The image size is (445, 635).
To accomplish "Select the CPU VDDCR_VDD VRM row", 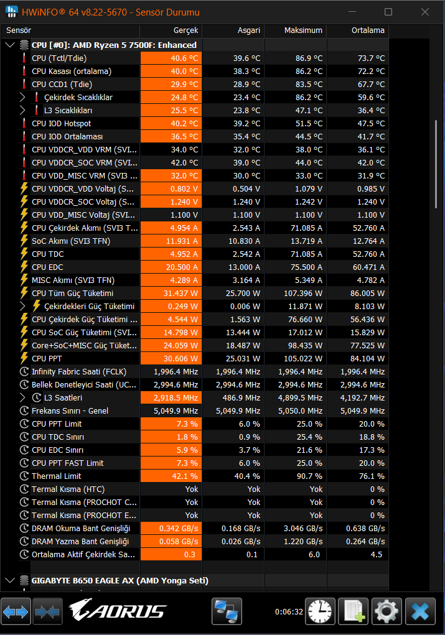I will [195, 149].
